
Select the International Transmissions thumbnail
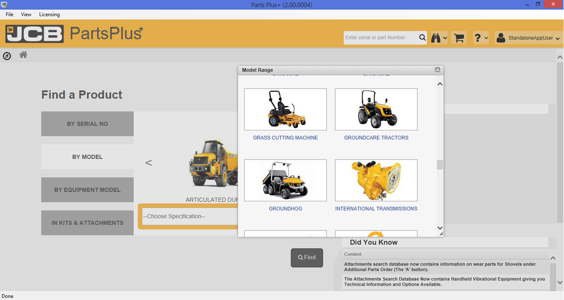pyautogui.click(x=376, y=180)
